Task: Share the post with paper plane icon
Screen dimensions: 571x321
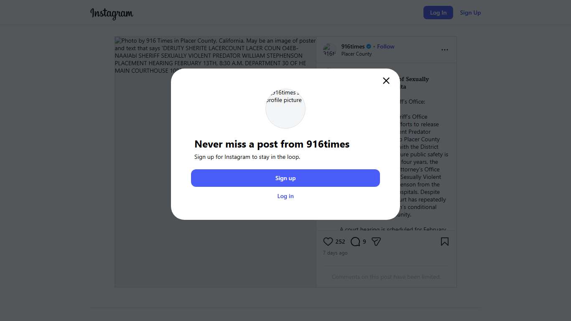Action: click(376, 242)
